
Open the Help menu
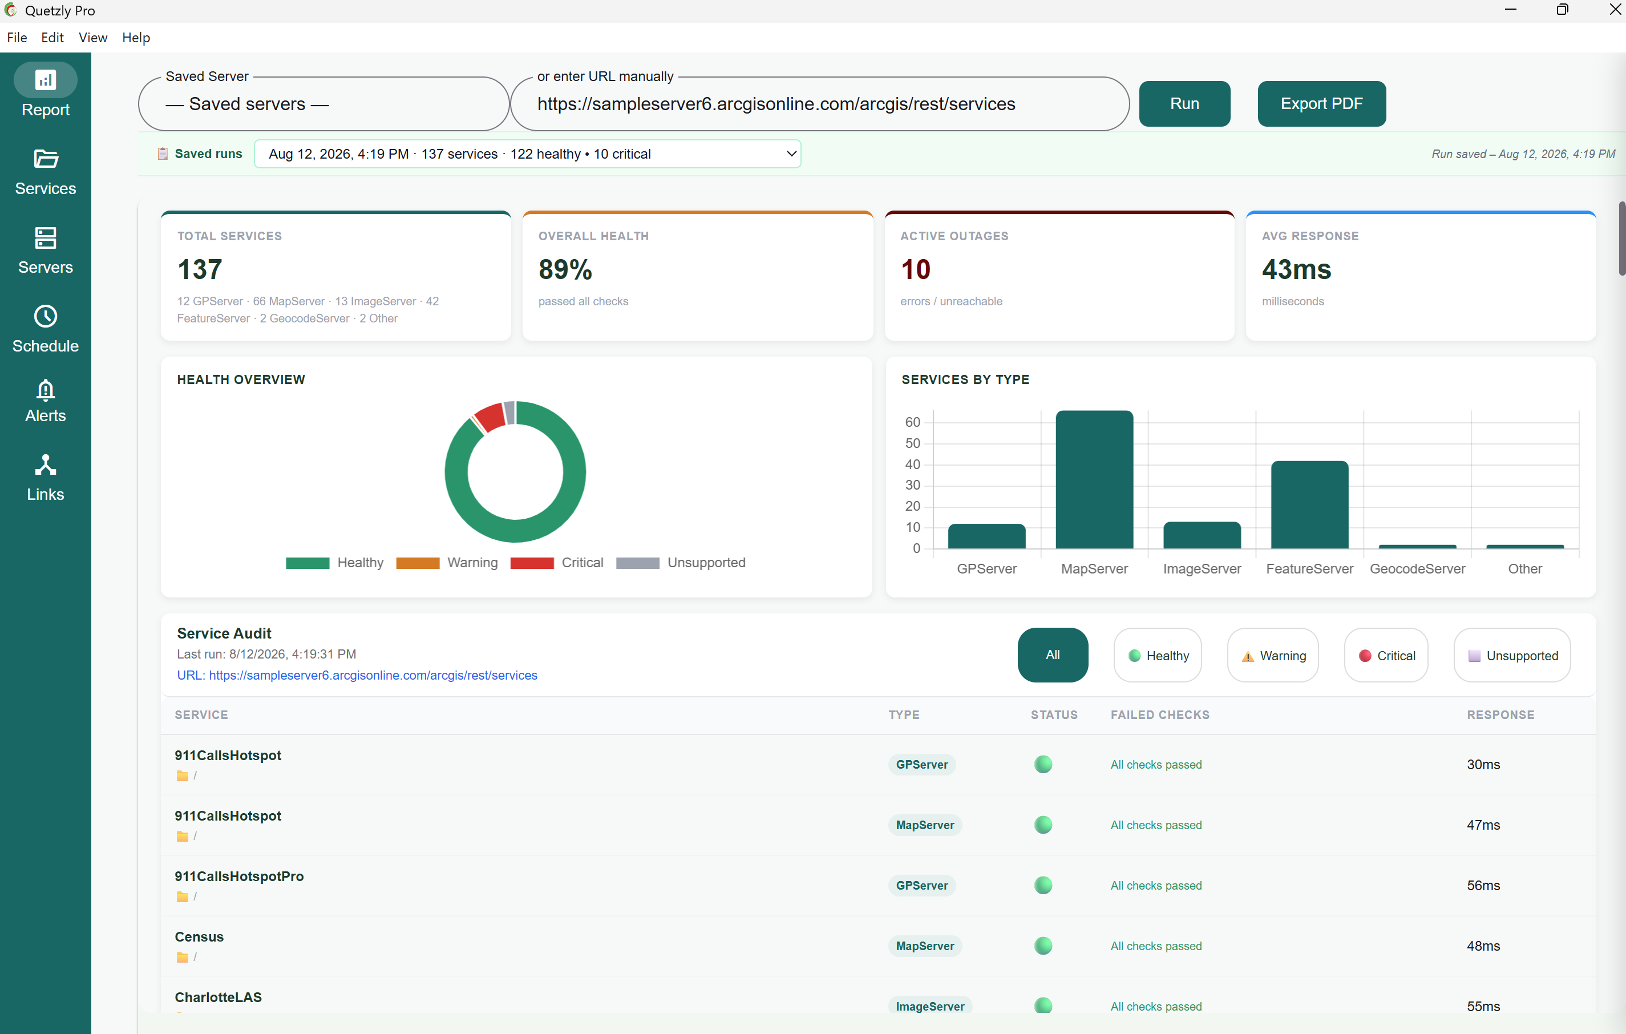click(136, 38)
